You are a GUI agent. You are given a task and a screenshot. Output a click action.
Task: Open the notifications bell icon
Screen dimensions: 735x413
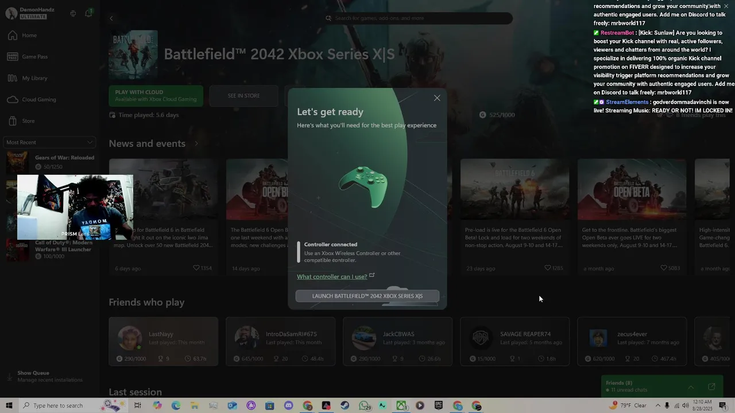(x=88, y=13)
